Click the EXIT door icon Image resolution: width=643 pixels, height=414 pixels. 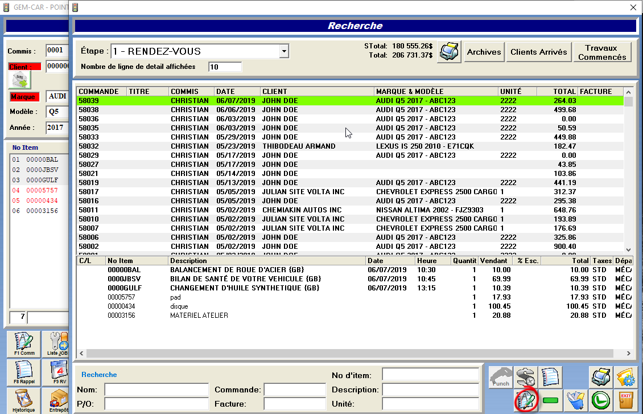tap(626, 400)
